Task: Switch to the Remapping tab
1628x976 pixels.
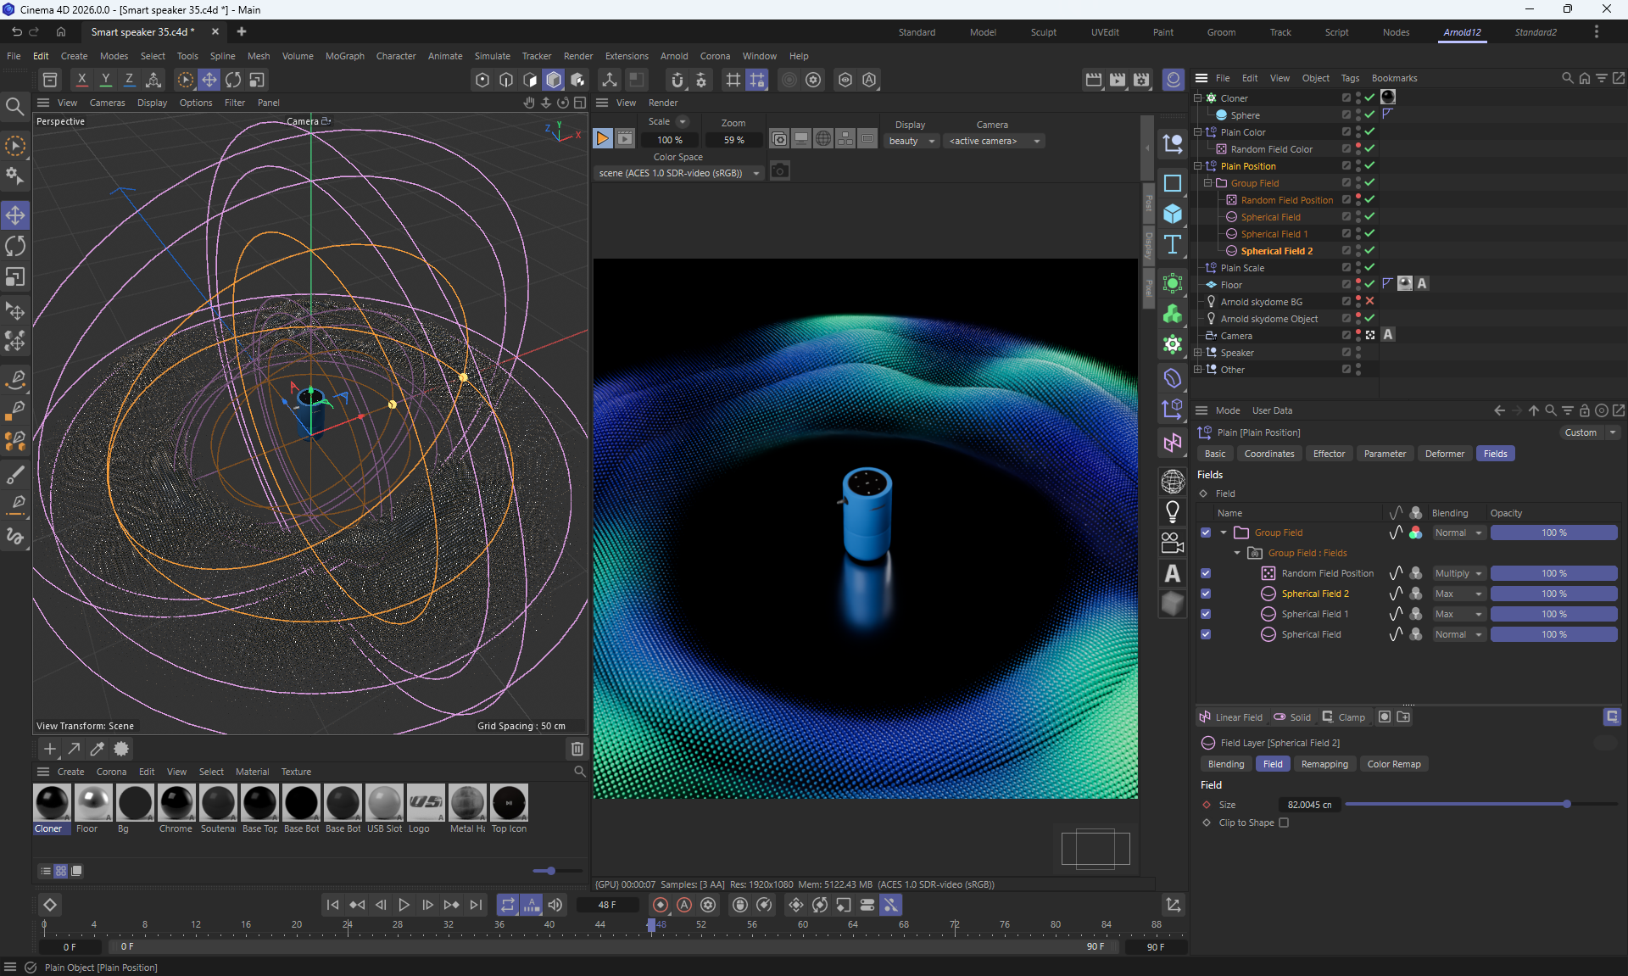Action: [x=1324, y=764]
